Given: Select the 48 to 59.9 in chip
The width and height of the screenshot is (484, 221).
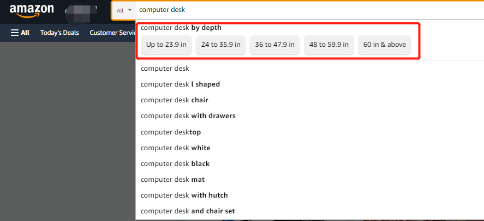Looking at the screenshot, I should 328,45.
